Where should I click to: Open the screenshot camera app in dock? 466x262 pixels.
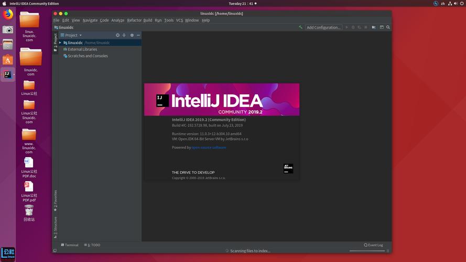click(x=8, y=29)
